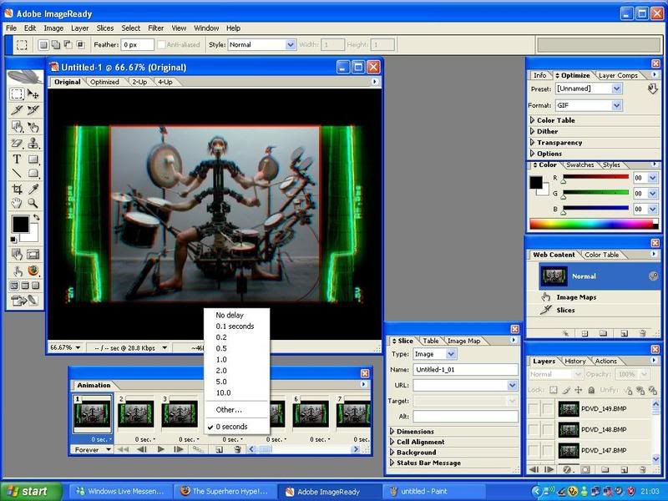Toggle visibility of layer PDVD_147.BMP

point(534,450)
